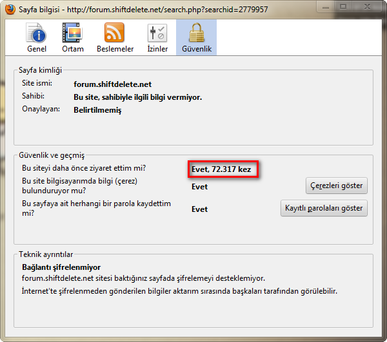Click the 'Güvenlik ve geçmiş' group title

coord(52,155)
